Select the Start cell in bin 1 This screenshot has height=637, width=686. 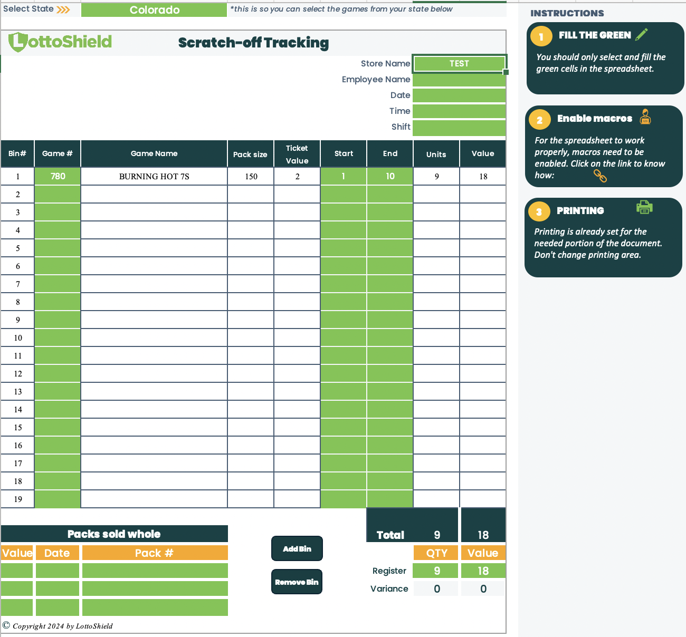click(x=344, y=176)
